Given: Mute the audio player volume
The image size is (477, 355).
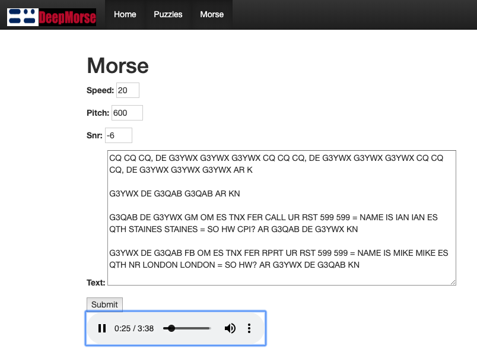Looking at the screenshot, I should pos(230,328).
